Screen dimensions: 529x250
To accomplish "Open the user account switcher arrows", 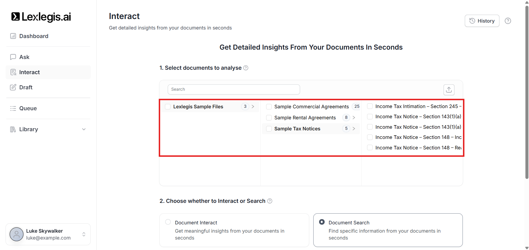I will point(84,234).
